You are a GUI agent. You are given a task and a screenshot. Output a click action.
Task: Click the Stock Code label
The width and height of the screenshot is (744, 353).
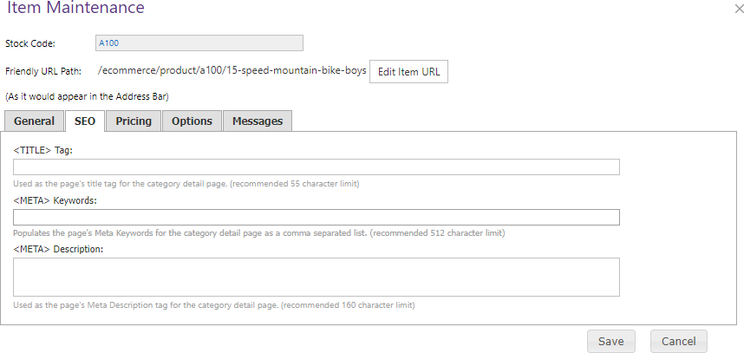point(30,43)
